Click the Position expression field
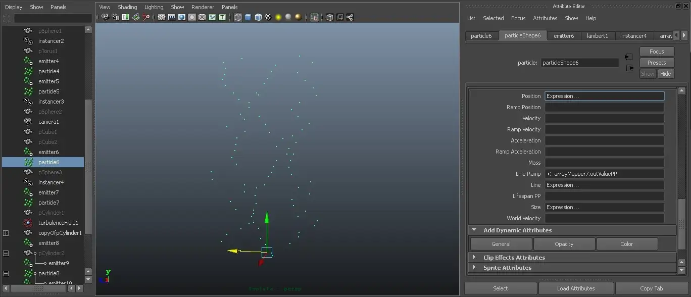The height and width of the screenshot is (297, 691). 604,96
